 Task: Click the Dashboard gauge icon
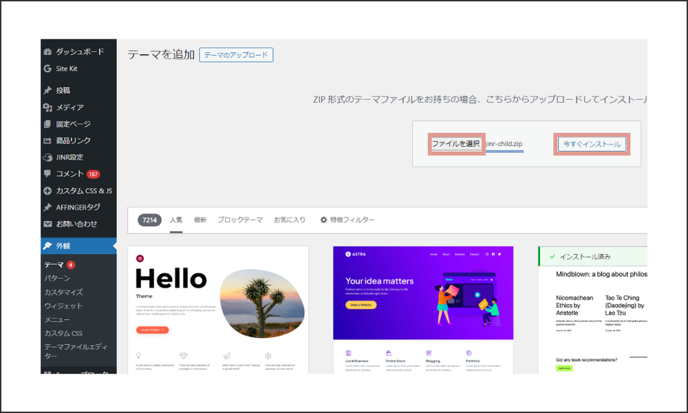(47, 52)
